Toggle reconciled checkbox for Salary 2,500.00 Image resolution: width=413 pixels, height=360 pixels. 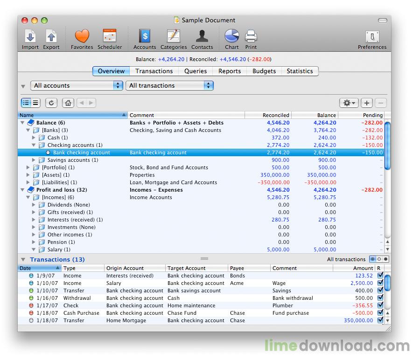click(380, 283)
